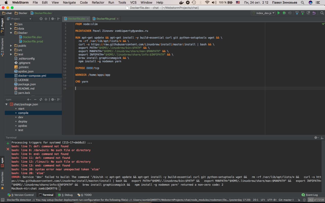The width and height of the screenshot is (325, 203).
Task: Close the terminal session with red X
Action: pyautogui.click(x=8, y=149)
